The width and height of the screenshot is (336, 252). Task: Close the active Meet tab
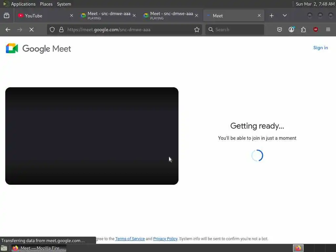click(x=259, y=16)
